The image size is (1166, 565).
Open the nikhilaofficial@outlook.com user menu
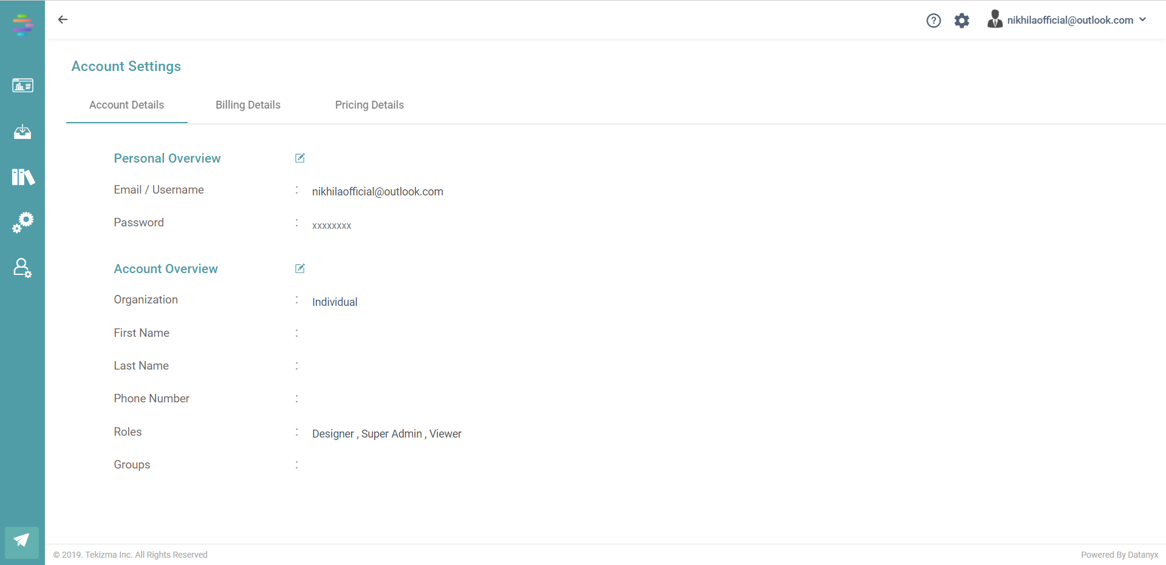coord(1069,20)
